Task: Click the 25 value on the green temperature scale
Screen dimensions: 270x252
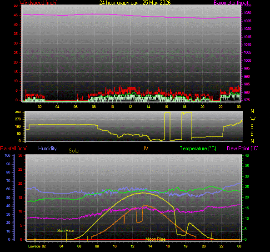Action: [x=247, y=187]
